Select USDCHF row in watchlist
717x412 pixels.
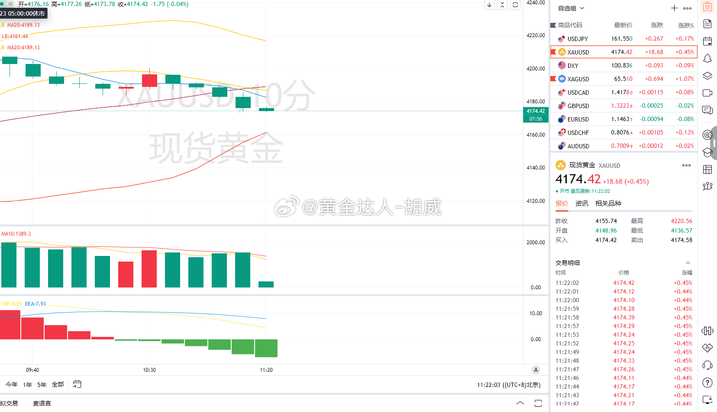(x=623, y=132)
